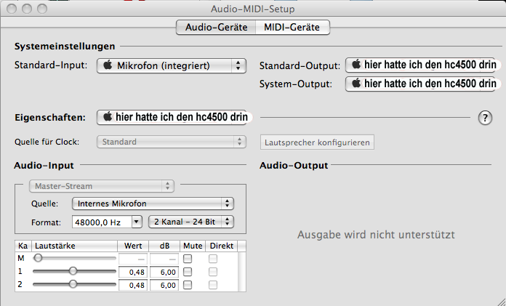Viewport: 506px width, 306px height.
Task: Toggle Mute checkbox for channel 2
Action: point(188,285)
